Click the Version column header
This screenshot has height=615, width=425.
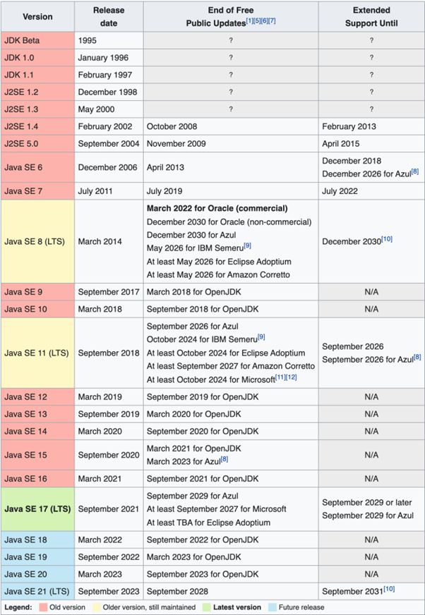tap(37, 16)
